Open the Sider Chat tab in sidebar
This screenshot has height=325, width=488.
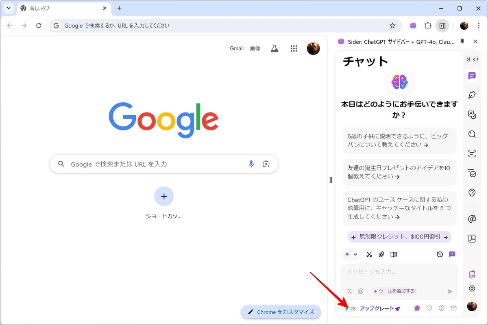472,76
